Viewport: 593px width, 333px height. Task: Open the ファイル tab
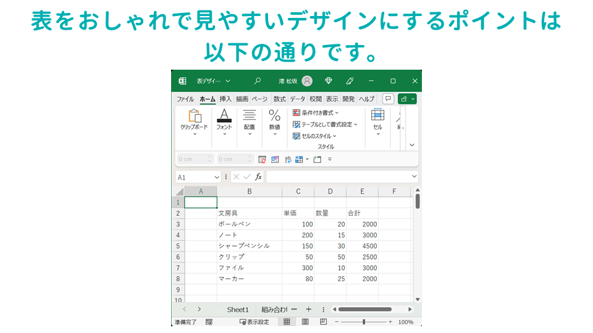(185, 99)
